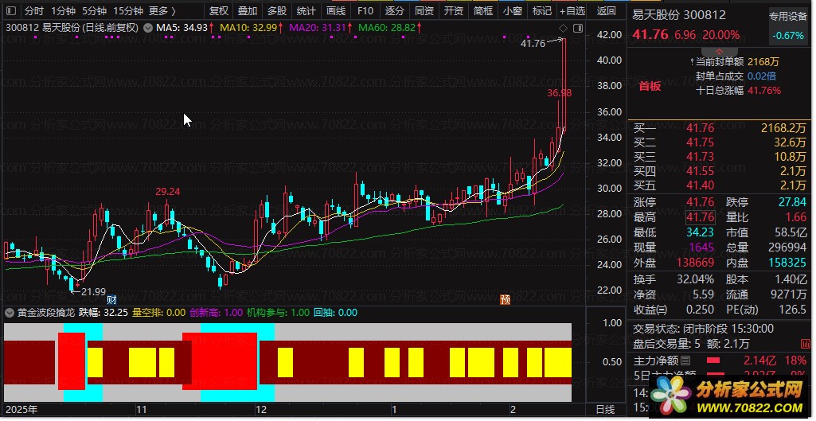Image resolution: width=816 pixels, height=421 pixels.
Task: Click the 同资 toolbar button
Action: pyautogui.click(x=424, y=11)
